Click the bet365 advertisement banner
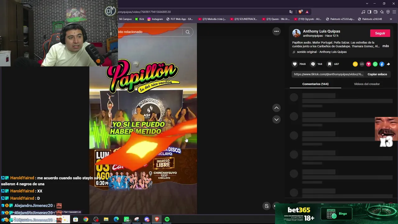 click(336, 214)
